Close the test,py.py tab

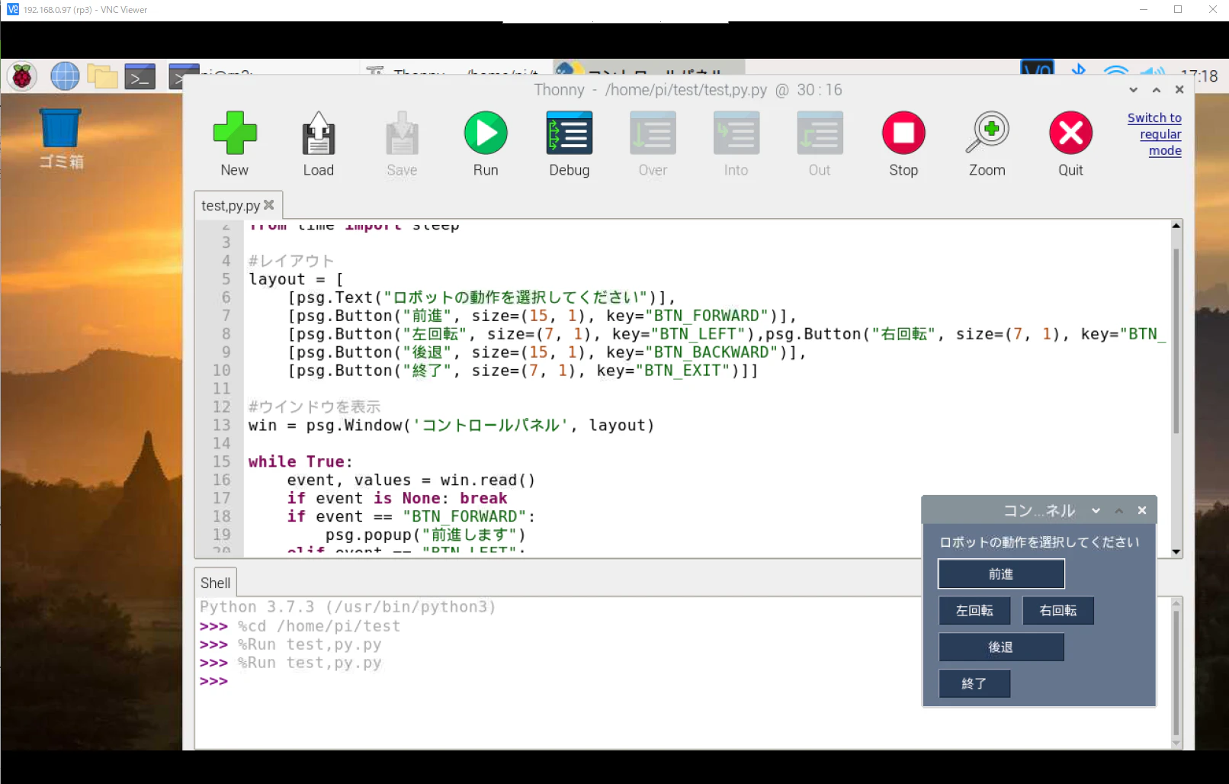(268, 205)
